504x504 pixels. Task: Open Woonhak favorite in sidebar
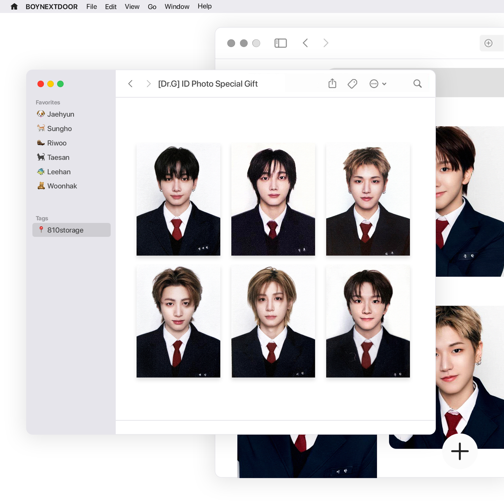point(62,186)
